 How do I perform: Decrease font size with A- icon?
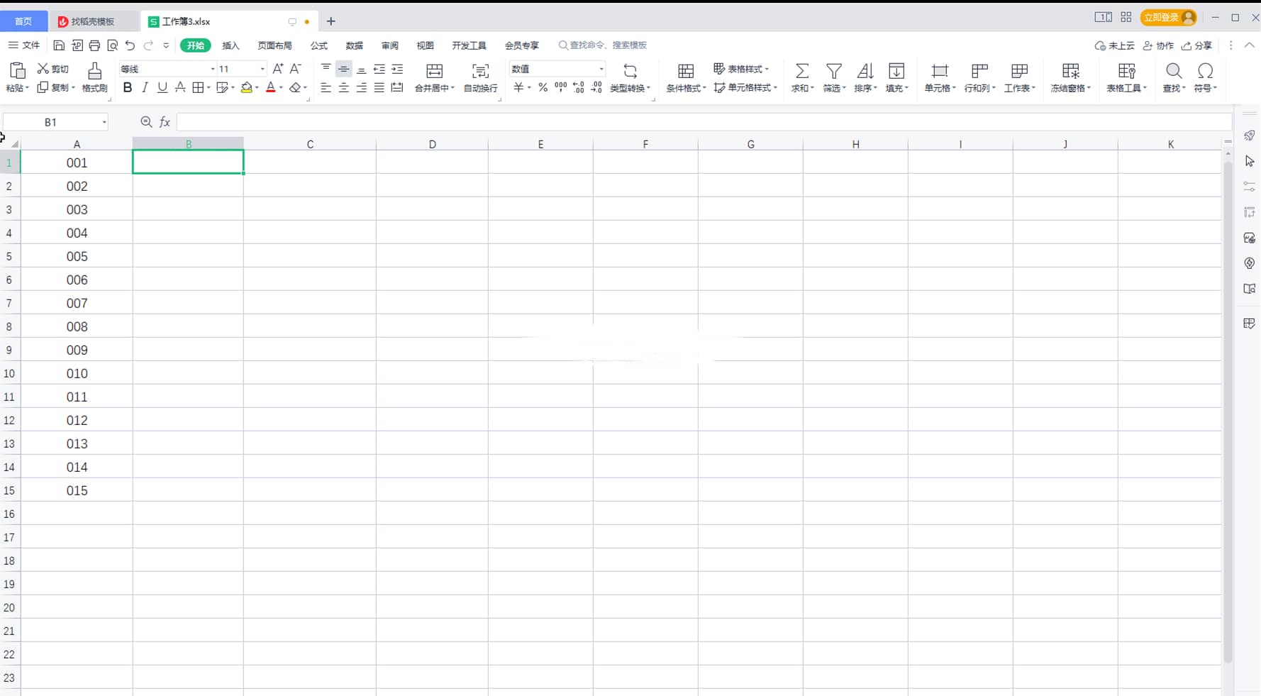pyautogui.click(x=296, y=69)
